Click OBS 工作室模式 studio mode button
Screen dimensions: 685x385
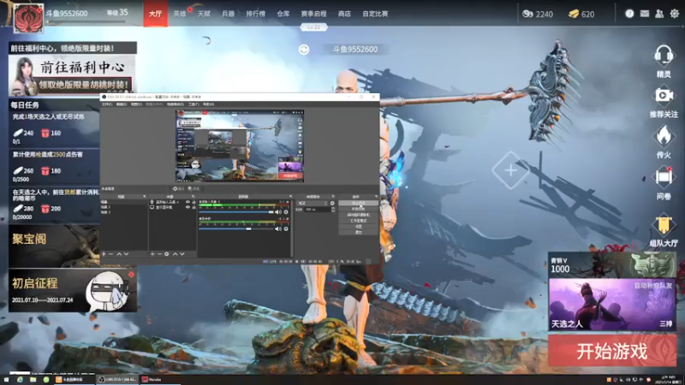pos(358,221)
